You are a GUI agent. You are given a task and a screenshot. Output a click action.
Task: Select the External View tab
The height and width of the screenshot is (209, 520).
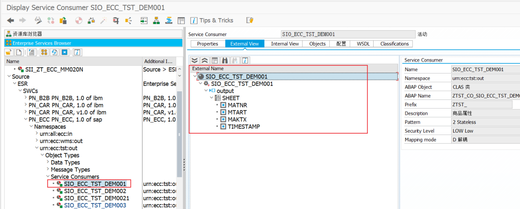click(245, 44)
